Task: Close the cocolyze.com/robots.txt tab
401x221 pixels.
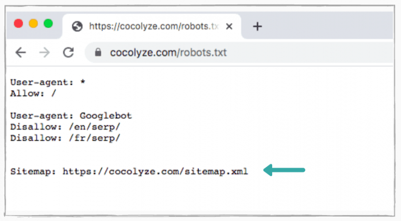Action: [229, 27]
